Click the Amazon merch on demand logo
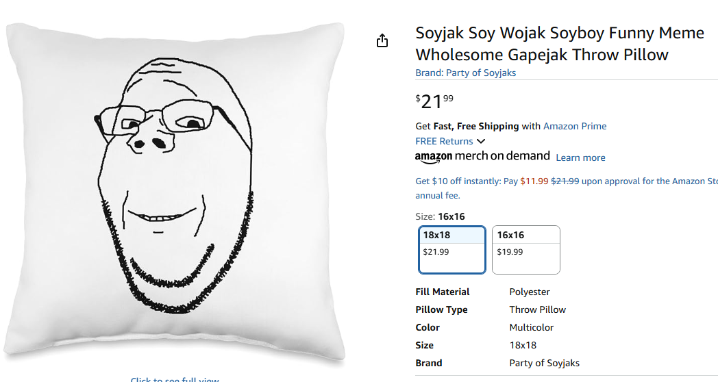The image size is (718, 382). 482,157
